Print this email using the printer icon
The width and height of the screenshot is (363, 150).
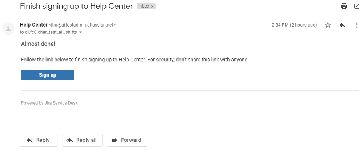[x=344, y=6]
